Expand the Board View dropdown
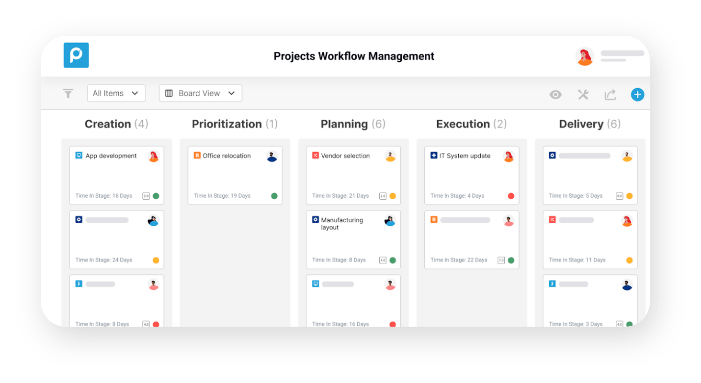The image size is (701, 383). tap(200, 93)
